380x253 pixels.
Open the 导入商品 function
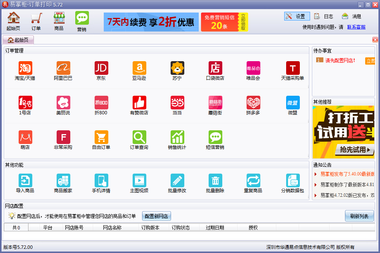pos(25,183)
